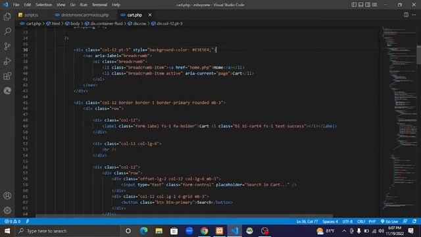The width and height of the screenshot is (421, 237).
Task: Open the notifications bell in status bar
Action: (x=414, y=221)
